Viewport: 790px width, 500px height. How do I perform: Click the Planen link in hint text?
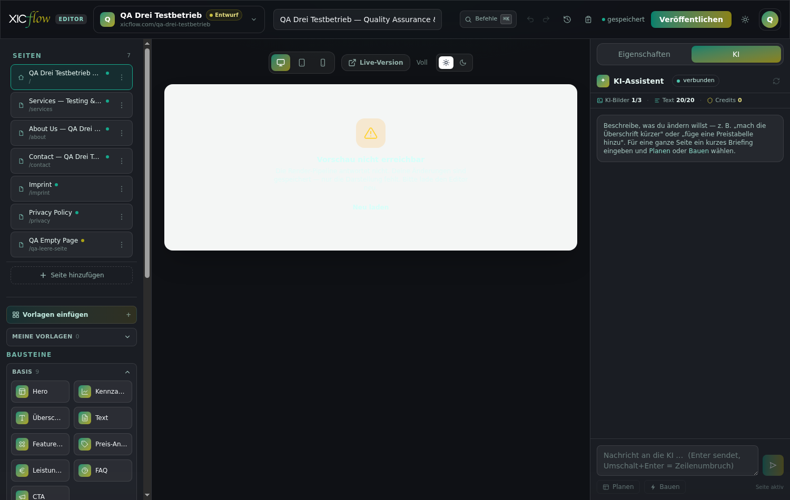click(x=659, y=151)
